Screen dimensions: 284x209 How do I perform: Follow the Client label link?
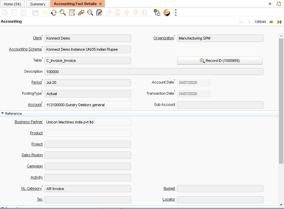pyautogui.click(x=37, y=38)
